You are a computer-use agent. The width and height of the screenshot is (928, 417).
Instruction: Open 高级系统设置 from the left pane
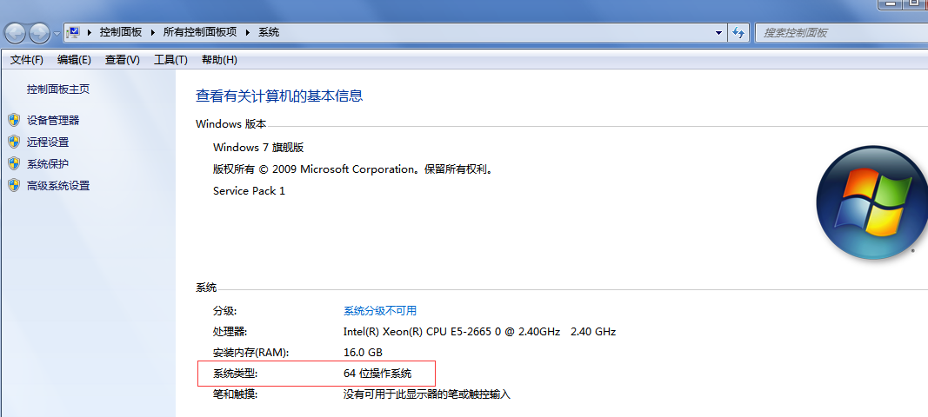[x=58, y=185]
